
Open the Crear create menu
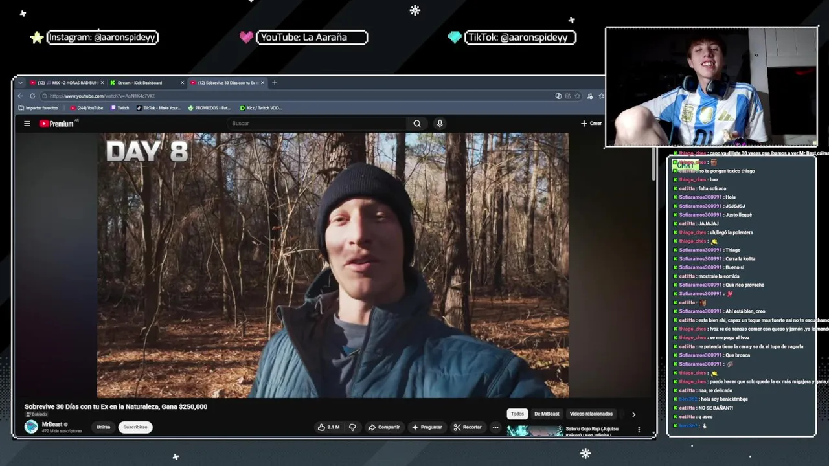(x=591, y=124)
